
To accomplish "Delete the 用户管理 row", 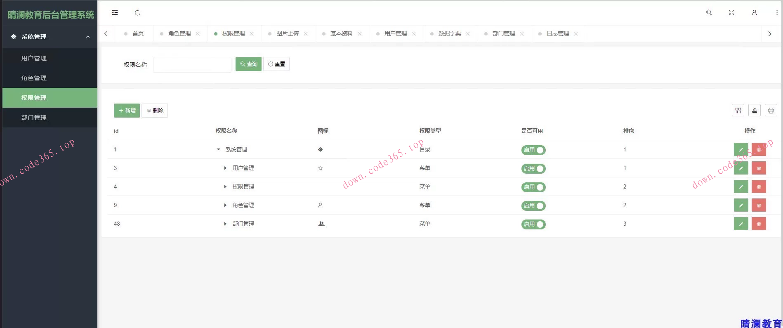I will (759, 168).
